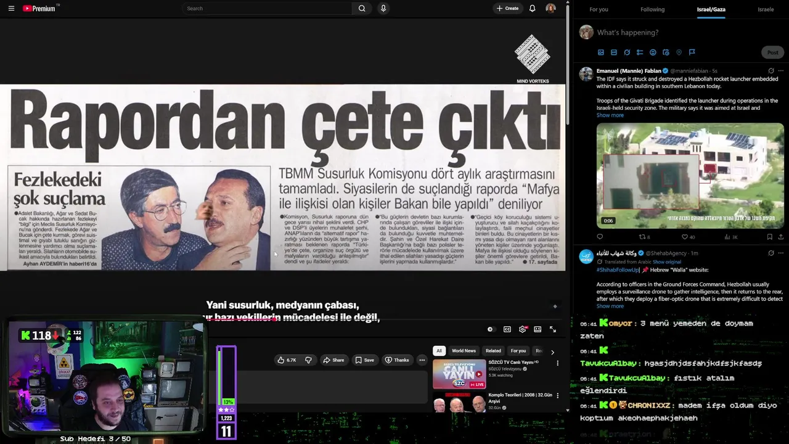Dislike the video
The height and width of the screenshot is (444, 789).
(x=308, y=360)
